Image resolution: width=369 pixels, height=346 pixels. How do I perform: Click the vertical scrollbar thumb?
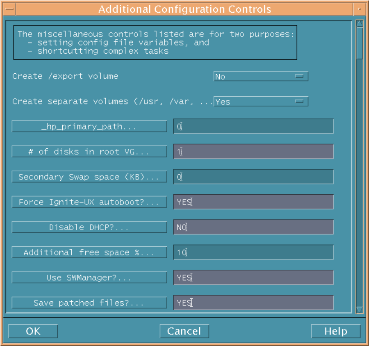tap(360, 43)
